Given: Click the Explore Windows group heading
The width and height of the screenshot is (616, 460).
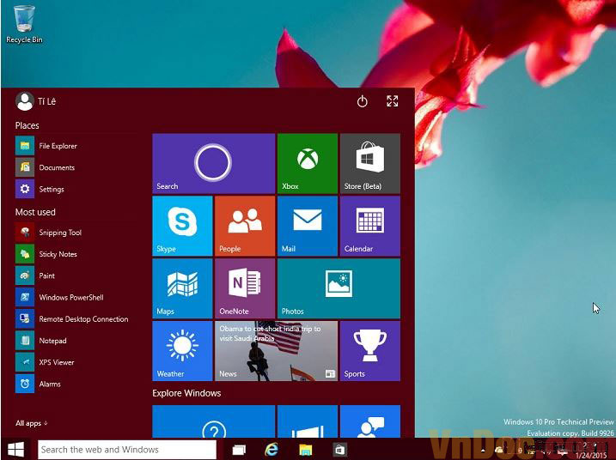Looking at the screenshot, I should coord(186,393).
